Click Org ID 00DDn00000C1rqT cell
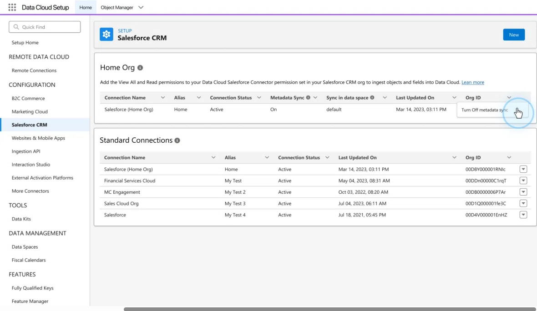 coord(486,181)
